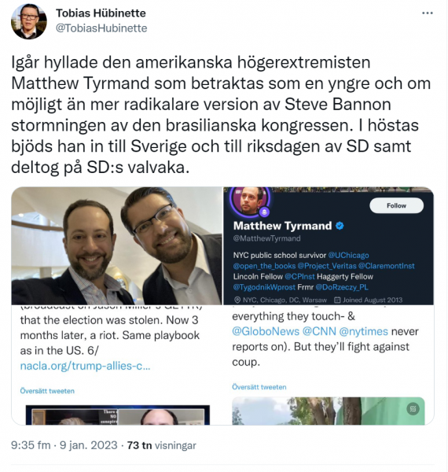Click the small purple badge on avatar
The image size is (448, 472).
265,212
